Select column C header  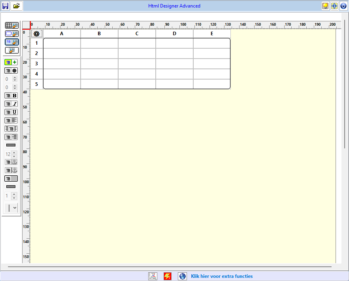[x=137, y=34]
